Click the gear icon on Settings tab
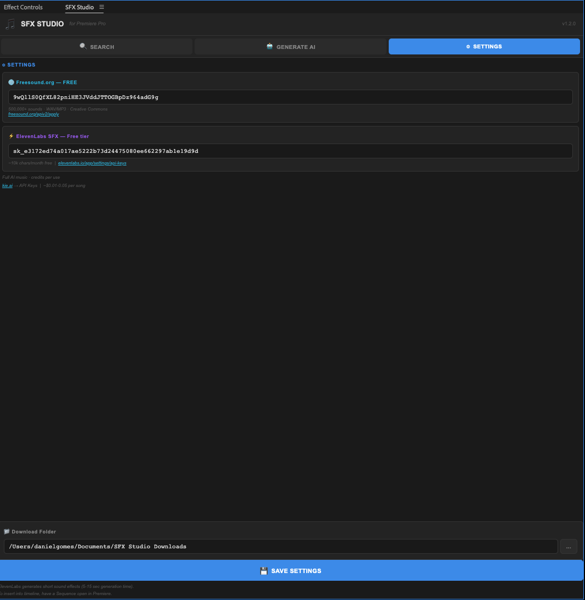This screenshot has width=585, height=600. tap(468, 47)
